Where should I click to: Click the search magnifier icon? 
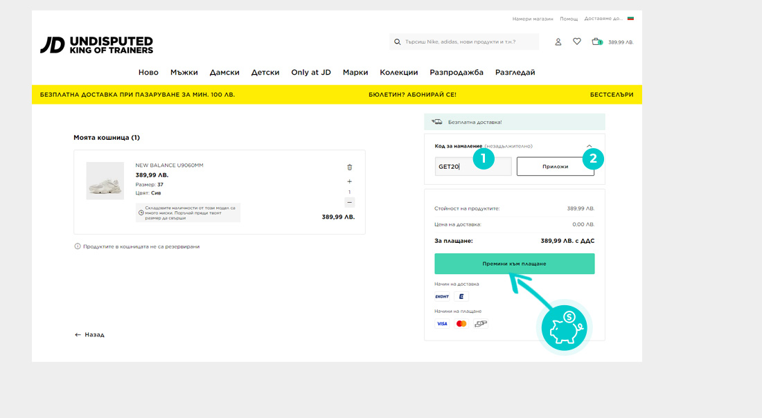click(x=397, y=42)
